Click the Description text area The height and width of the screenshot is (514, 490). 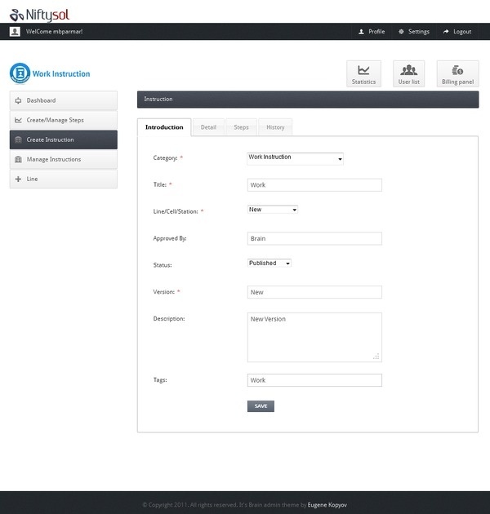pos(314,337)
